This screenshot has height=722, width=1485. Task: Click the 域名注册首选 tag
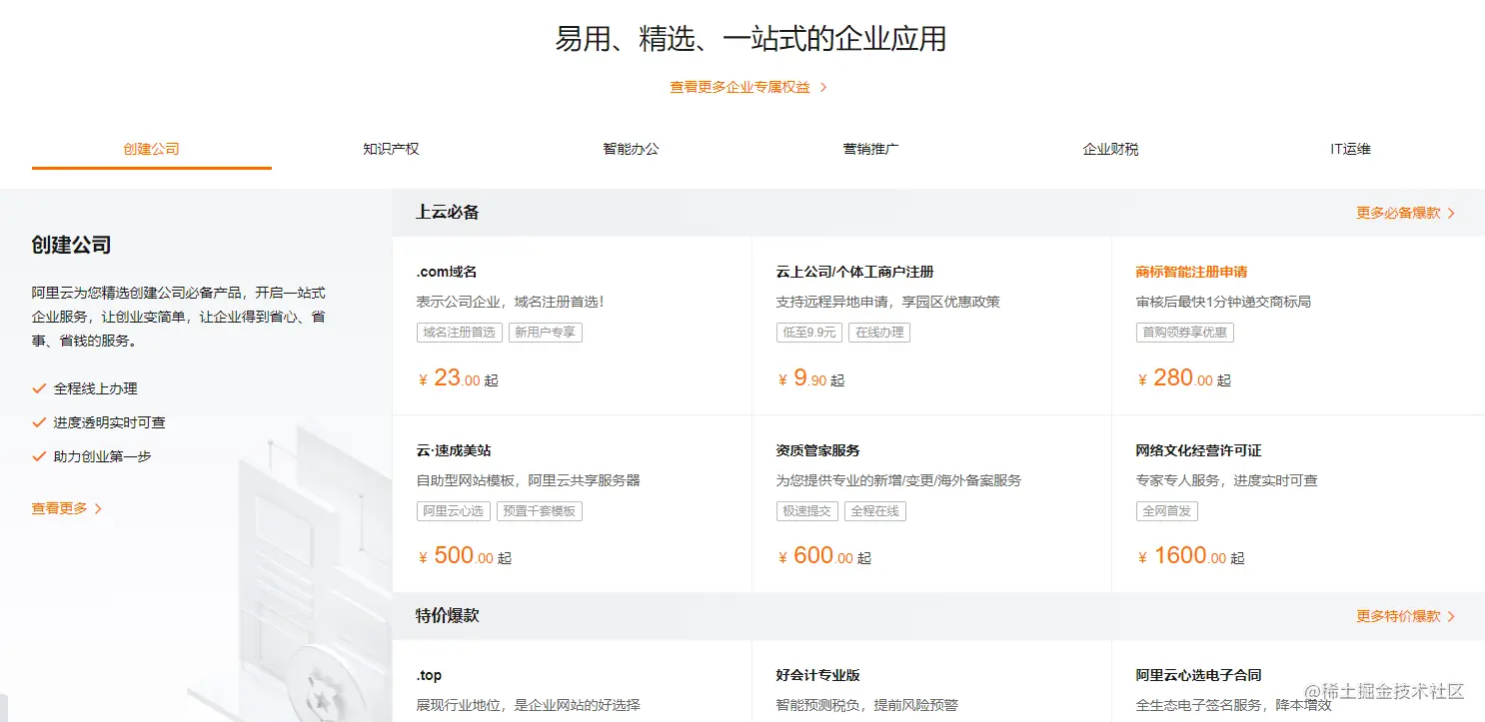[x=460, y=333]
